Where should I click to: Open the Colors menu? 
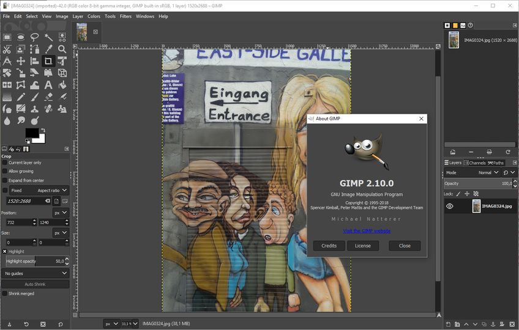[94, 16]
